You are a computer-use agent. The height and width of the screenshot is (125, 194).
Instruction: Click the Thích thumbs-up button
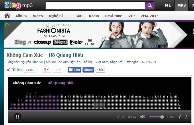coord(15,70)
